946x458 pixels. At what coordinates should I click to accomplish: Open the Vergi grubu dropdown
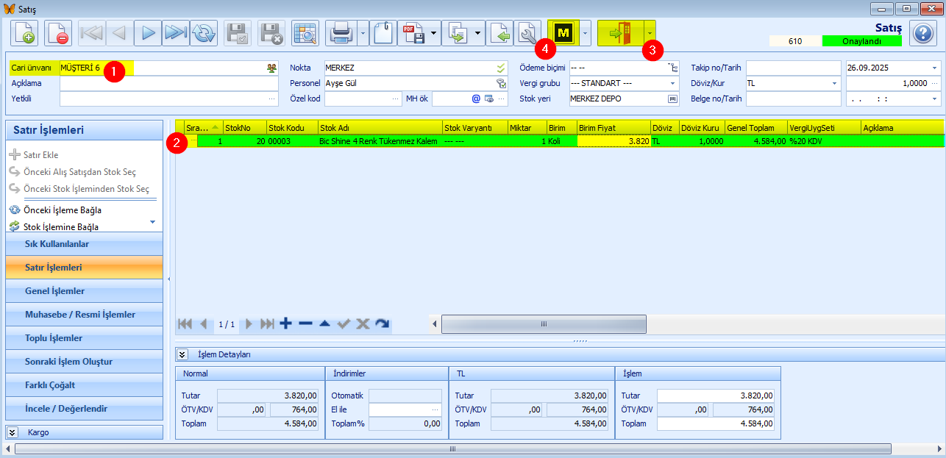(x=672, y=83)
